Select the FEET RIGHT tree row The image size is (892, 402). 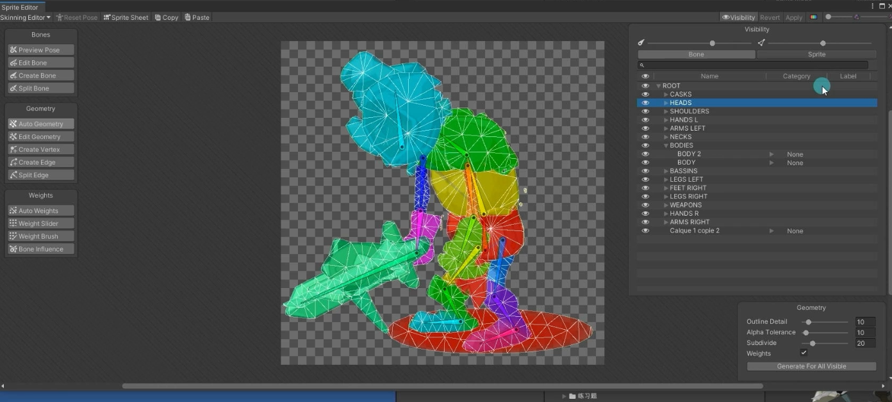(757, 188)
